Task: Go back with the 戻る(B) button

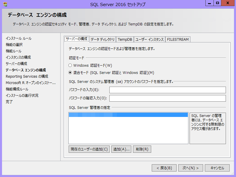Action: (x=164, y=168)
